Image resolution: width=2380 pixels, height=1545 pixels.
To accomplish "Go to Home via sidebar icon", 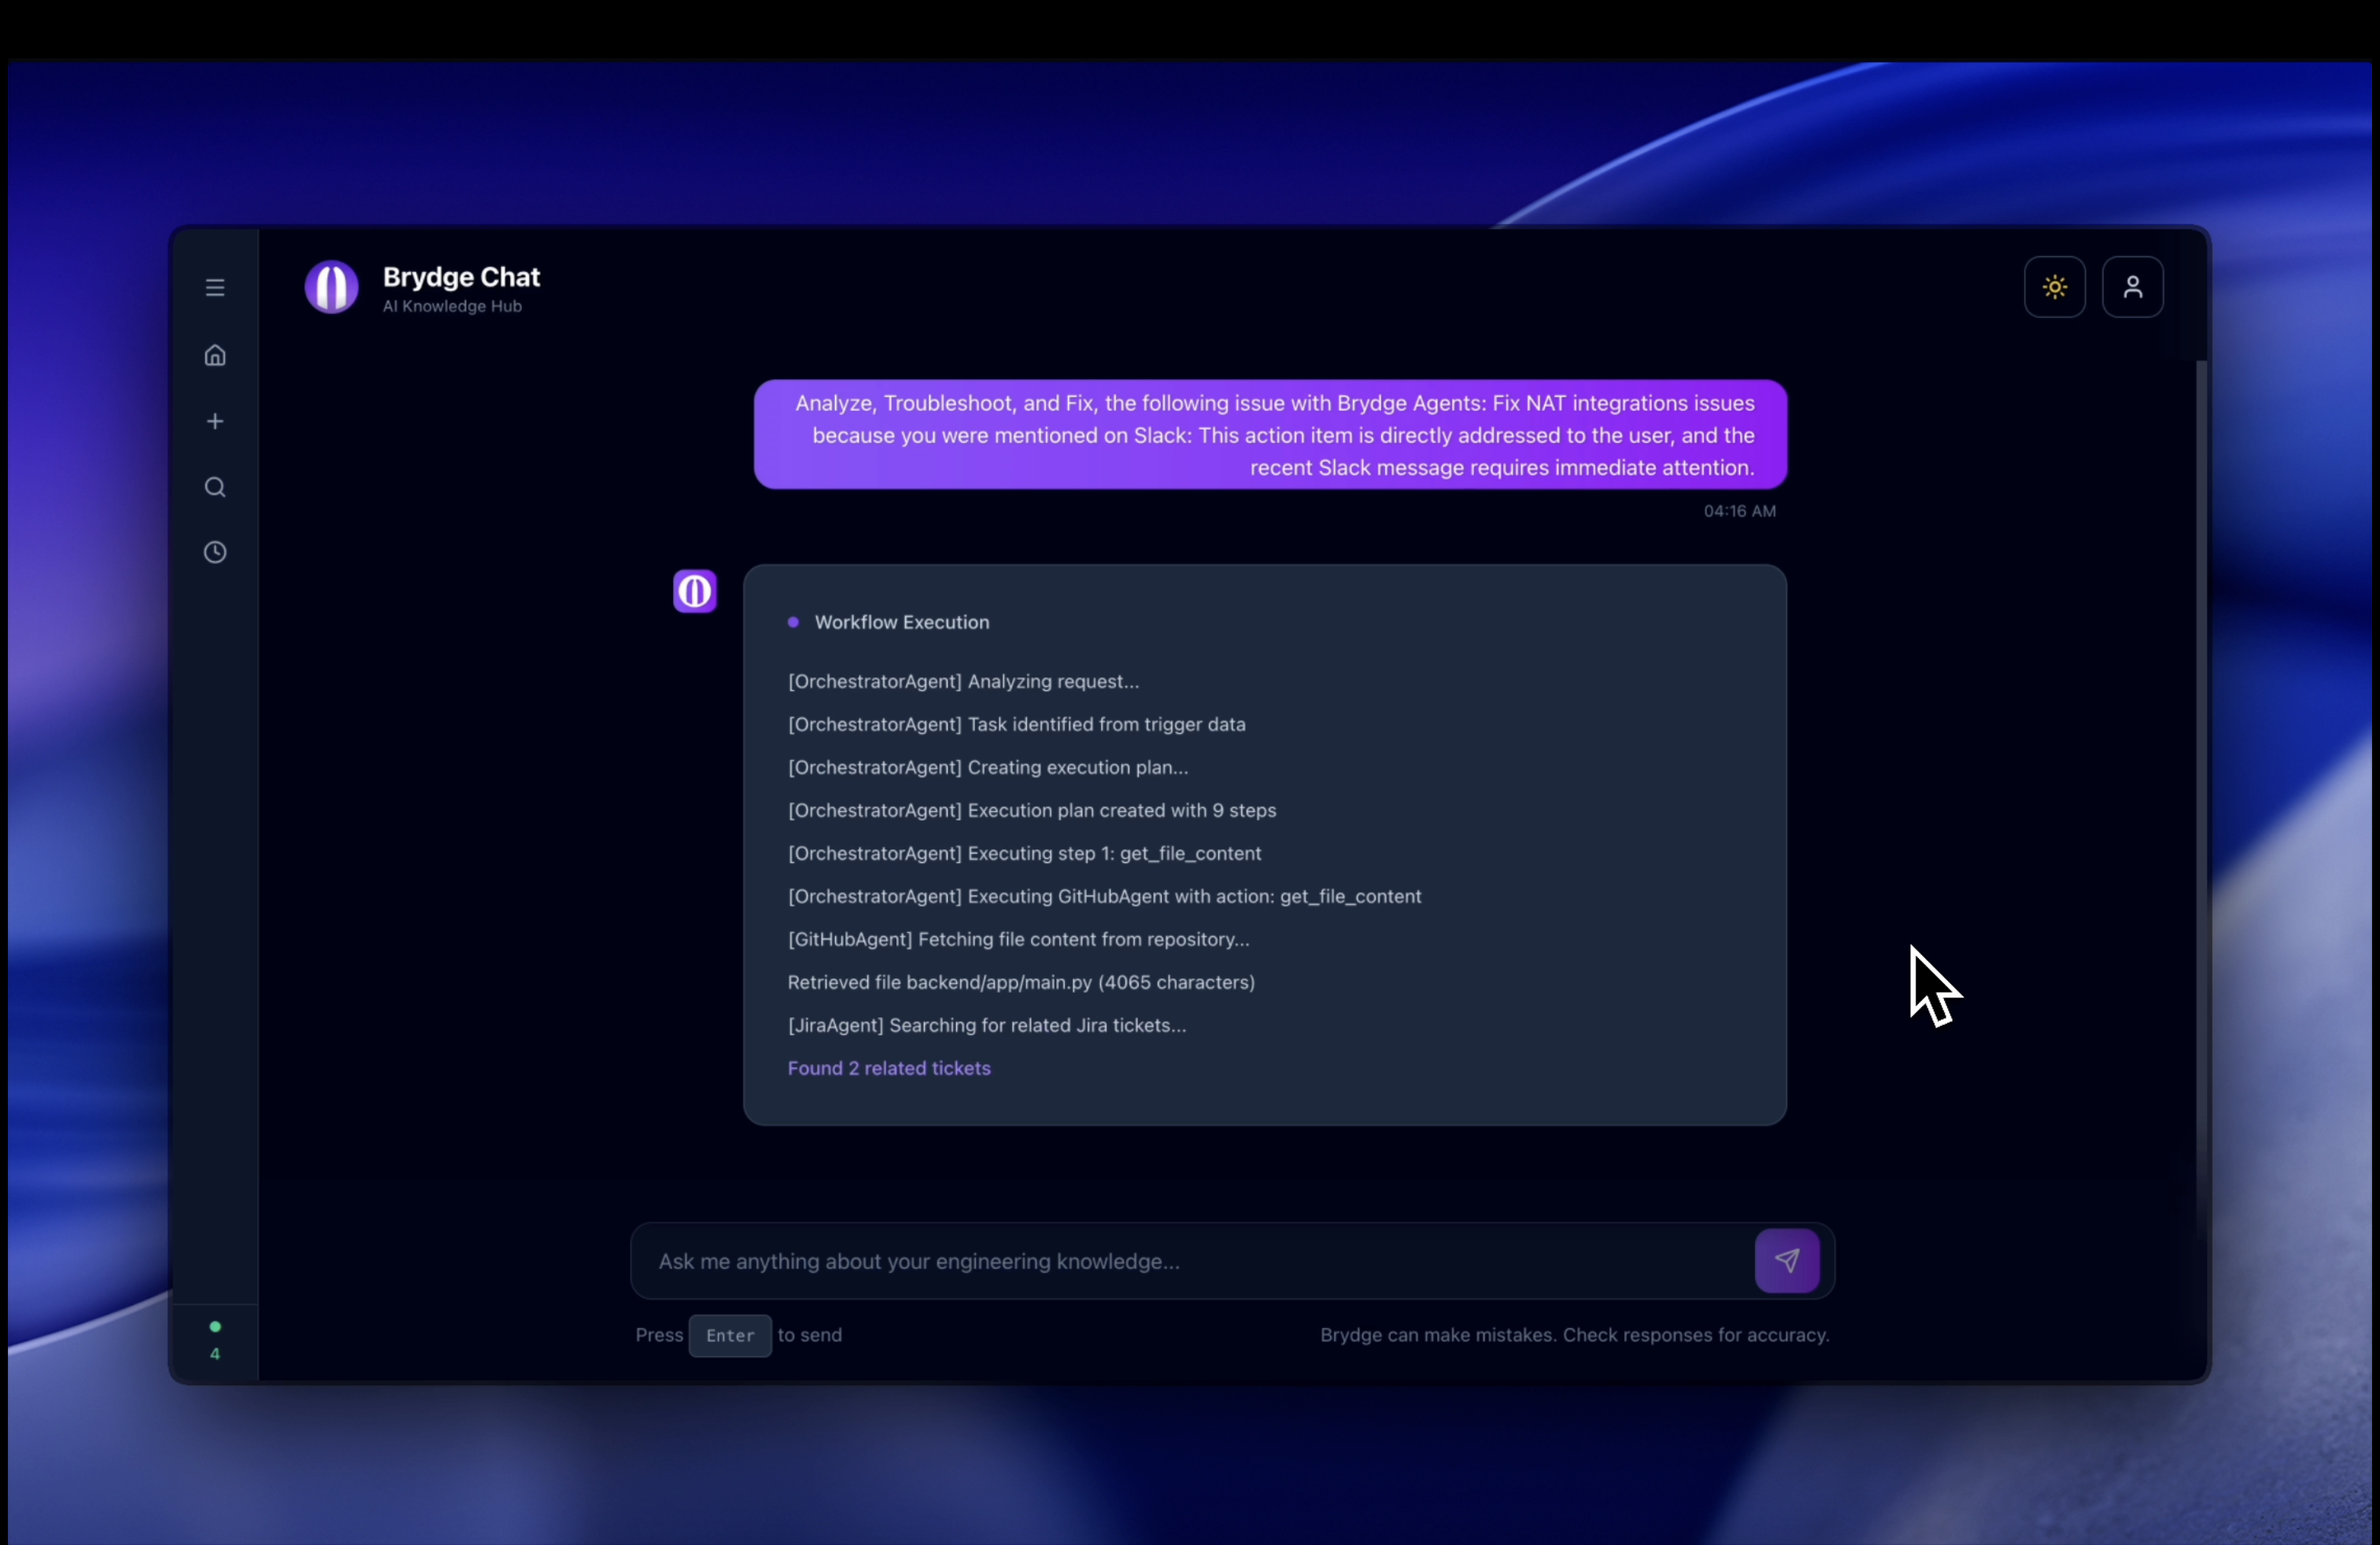I will [x=215, y=356].
